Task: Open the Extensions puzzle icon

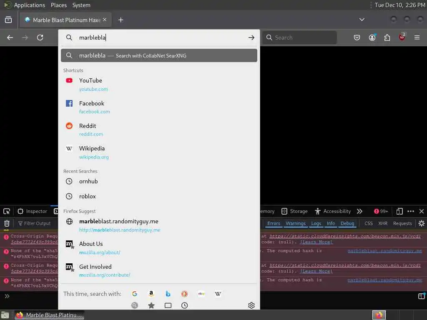Action: point(387,37)
